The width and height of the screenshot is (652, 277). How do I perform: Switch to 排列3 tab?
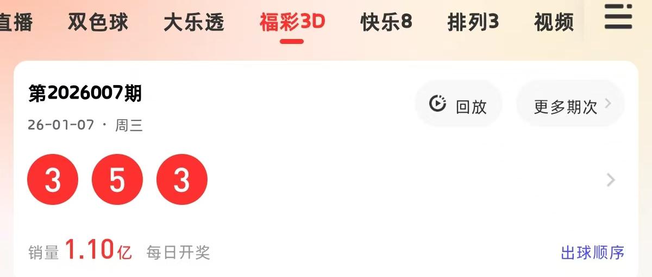pos(473,22)
